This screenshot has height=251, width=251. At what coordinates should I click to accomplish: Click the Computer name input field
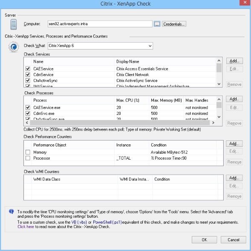click(100, 24)
